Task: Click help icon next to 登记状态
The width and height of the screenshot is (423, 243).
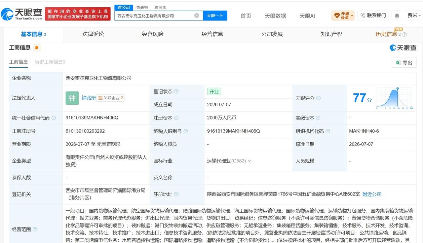Action: click(176, 91)
